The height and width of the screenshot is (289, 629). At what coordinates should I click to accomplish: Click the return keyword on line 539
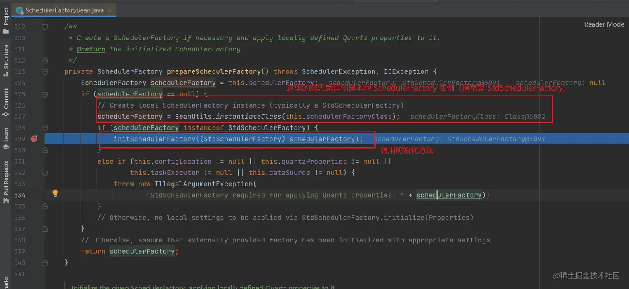pos(93,251)
